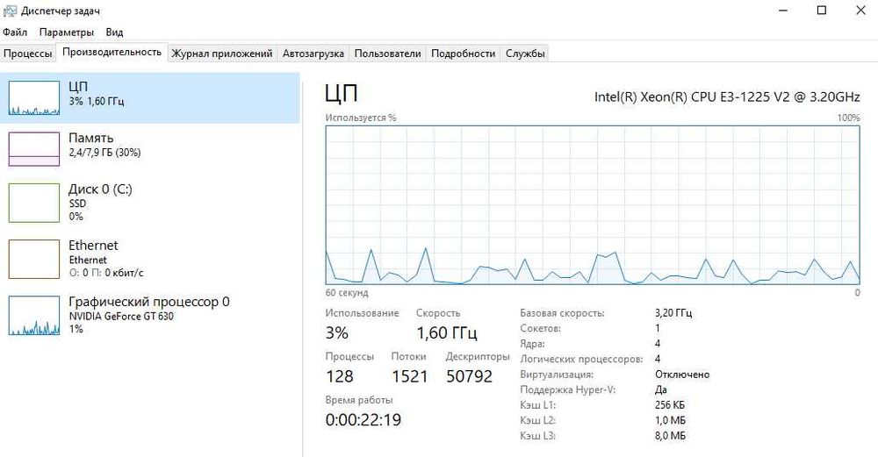The image size is (878, 457).
Task: Select the ЦП mini graph thumbnail
Action: point(34,98)
